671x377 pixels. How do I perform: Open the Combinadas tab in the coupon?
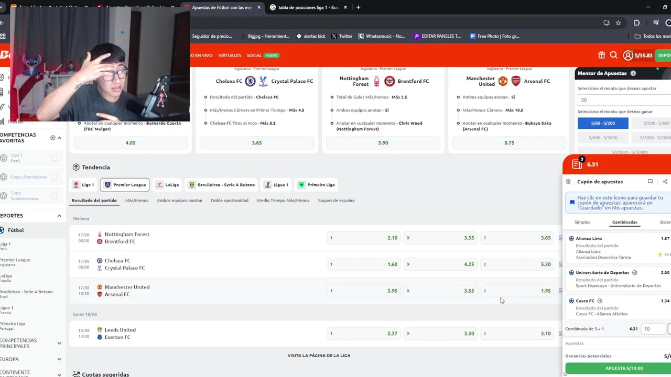tap(625, 223)
